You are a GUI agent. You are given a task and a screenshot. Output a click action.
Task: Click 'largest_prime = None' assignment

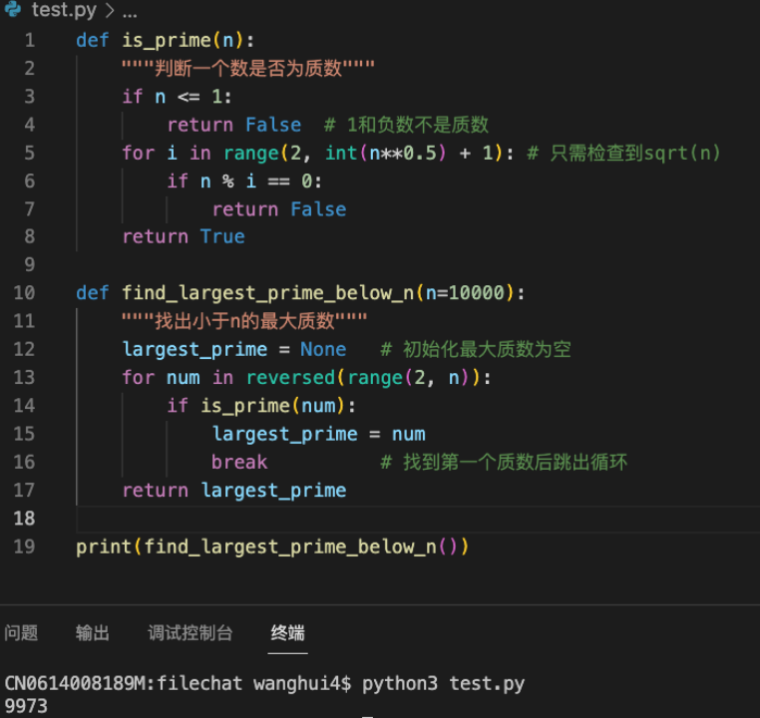234,349
